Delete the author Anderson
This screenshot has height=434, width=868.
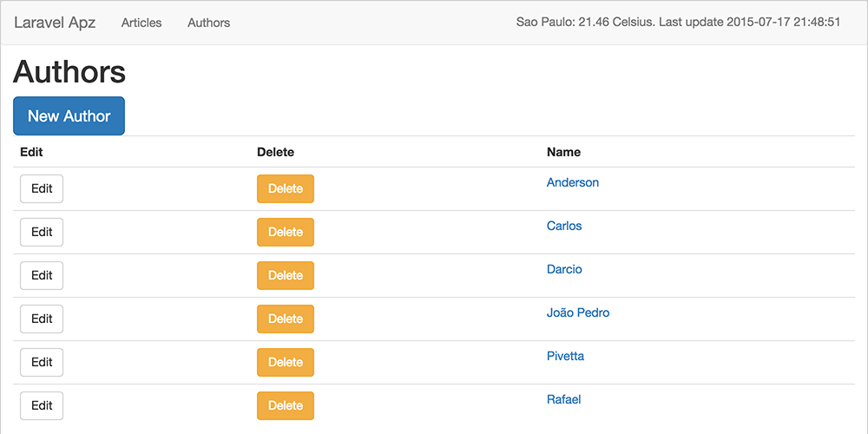pyautogui.click(x=286, y=188)
